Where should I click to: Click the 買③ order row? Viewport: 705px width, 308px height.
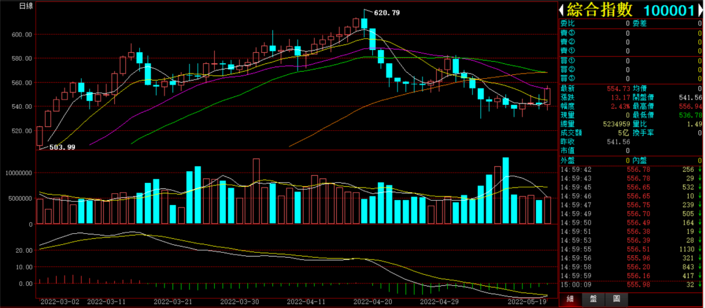(x=631, y=78)
